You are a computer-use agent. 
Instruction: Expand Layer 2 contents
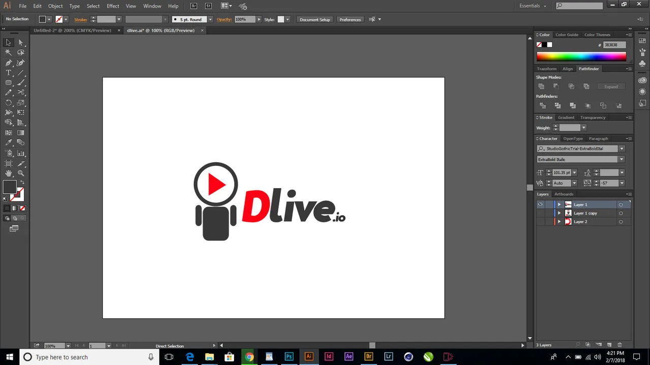(x=559, y=222)
